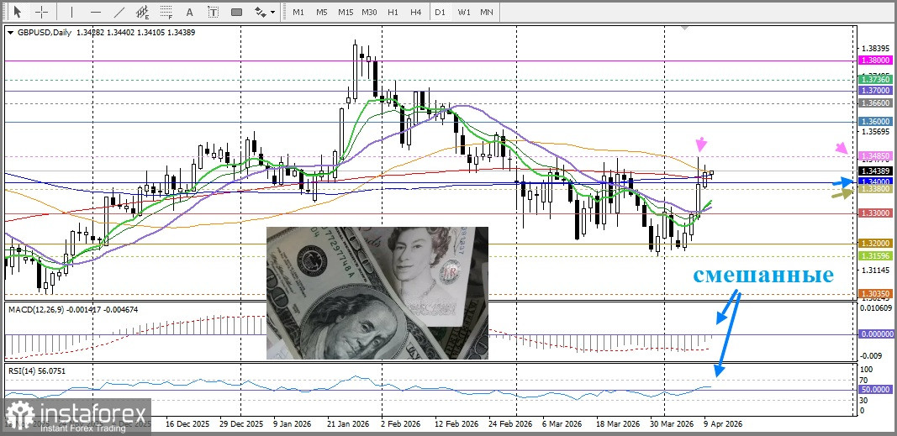
Task: Click the Arrows objects icon
Action: [x=261, y=12]
